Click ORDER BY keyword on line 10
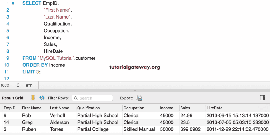This screenshot has width=270, height=135. 35,65
